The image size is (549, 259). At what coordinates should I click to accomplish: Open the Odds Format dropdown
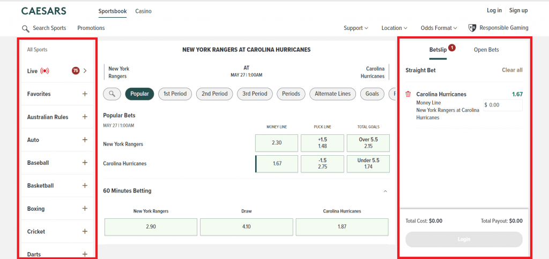(439, 28)
